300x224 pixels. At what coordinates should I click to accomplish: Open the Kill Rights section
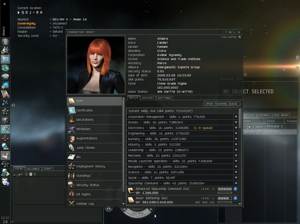click(x=94, y=195)
